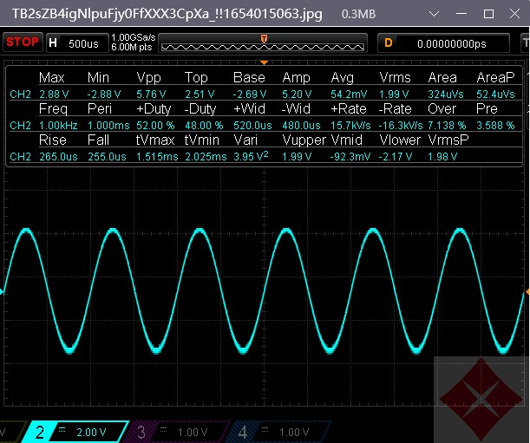Click the 1.00GSa/s sample rate readout
The width and height of the screenshot is (530, 443).
pyautogui.click(x=133, y=37)
